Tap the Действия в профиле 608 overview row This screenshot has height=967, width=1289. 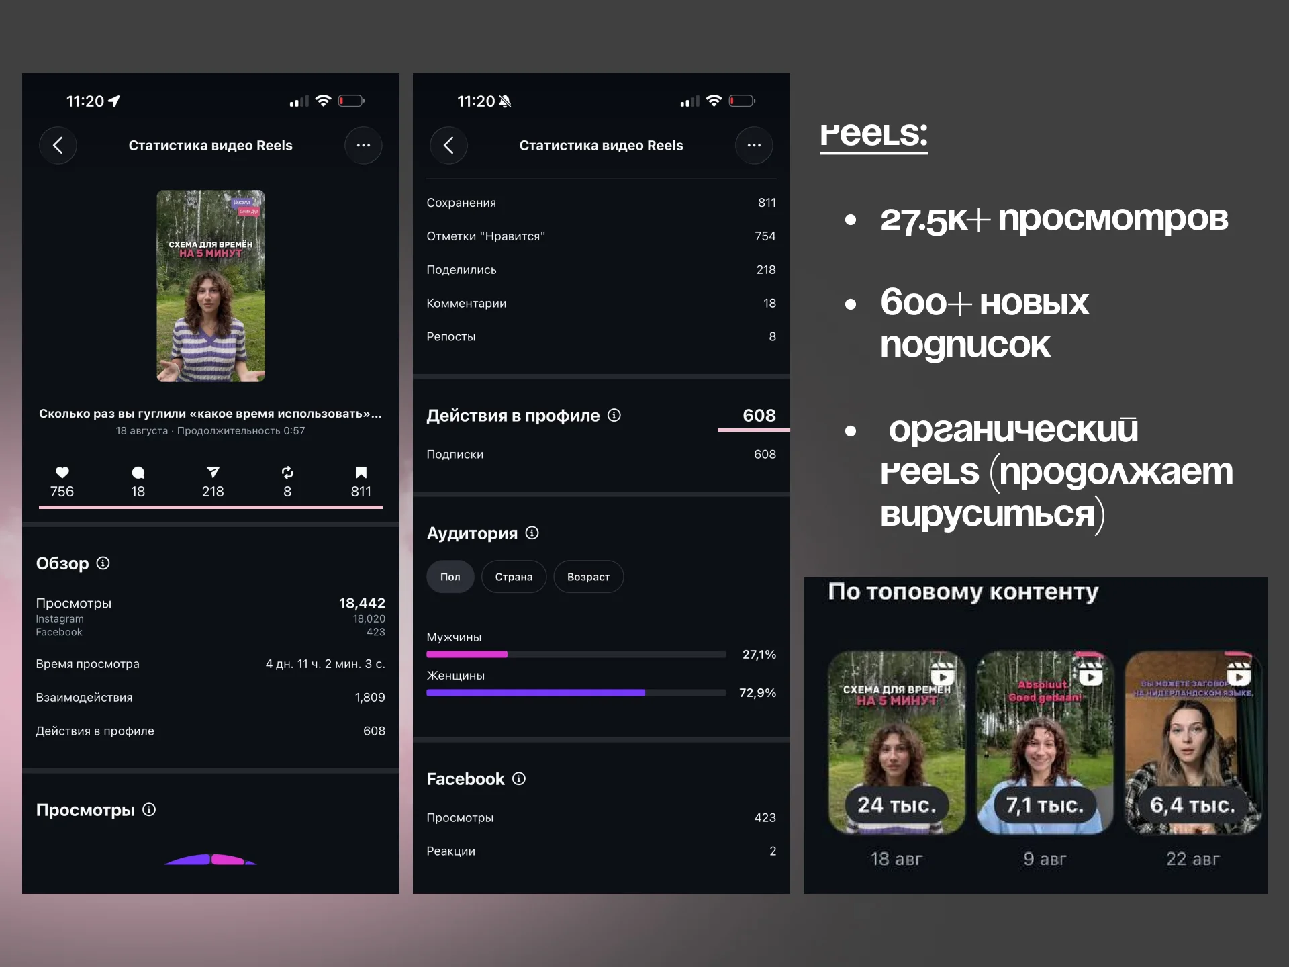pyautogui.click(x=211, y=731)
